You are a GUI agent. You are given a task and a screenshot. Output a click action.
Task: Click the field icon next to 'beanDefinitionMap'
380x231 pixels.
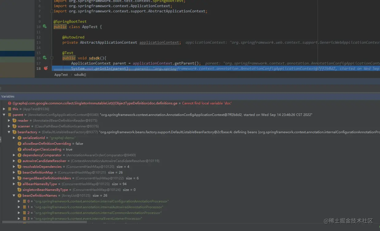[x=19, y=173]
